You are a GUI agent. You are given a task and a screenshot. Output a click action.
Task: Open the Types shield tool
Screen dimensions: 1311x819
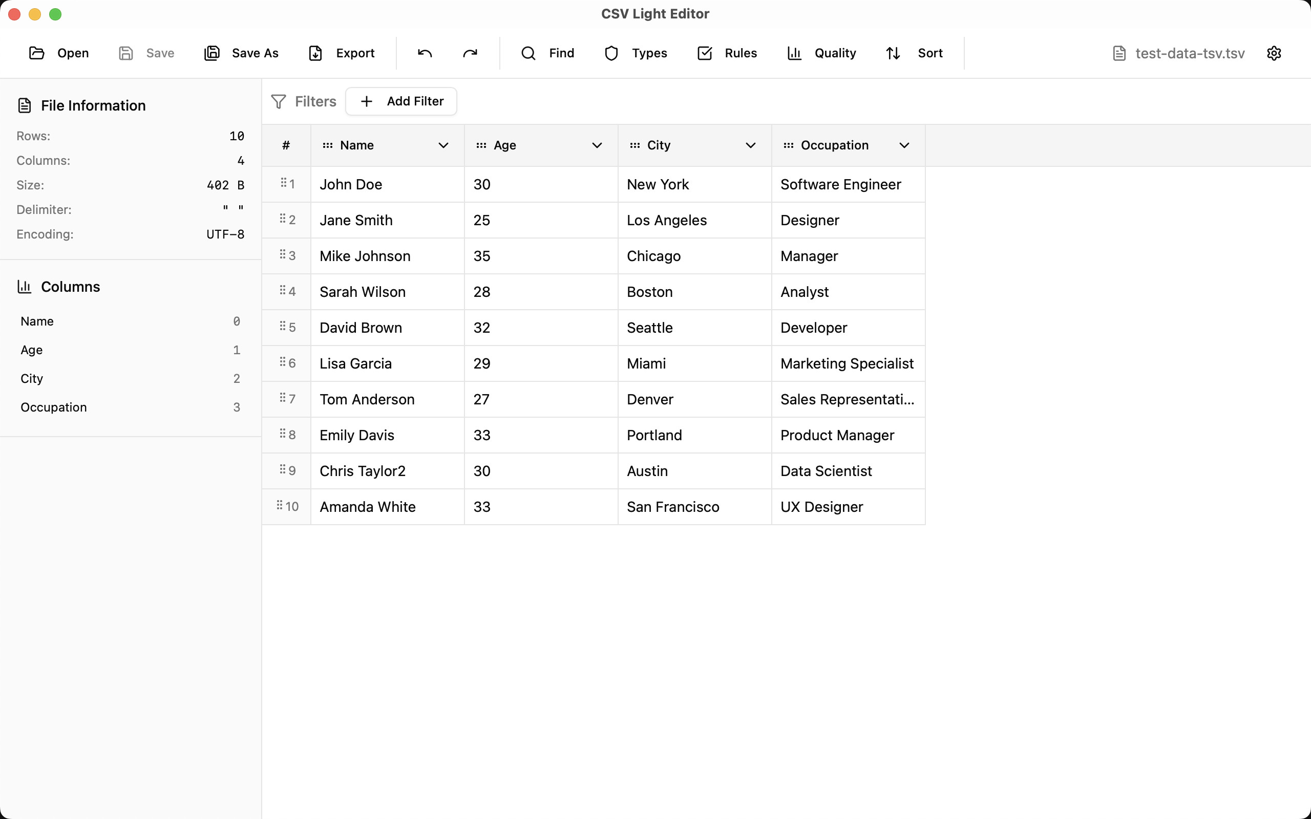tap(611, 53)
